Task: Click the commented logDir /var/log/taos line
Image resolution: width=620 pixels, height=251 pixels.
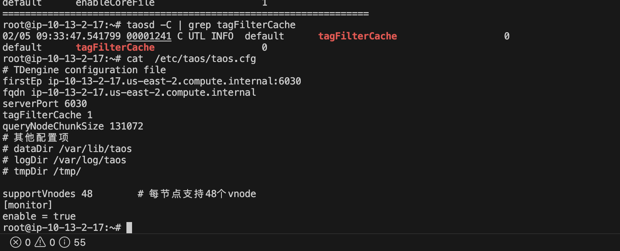Action: pos(64,160)
